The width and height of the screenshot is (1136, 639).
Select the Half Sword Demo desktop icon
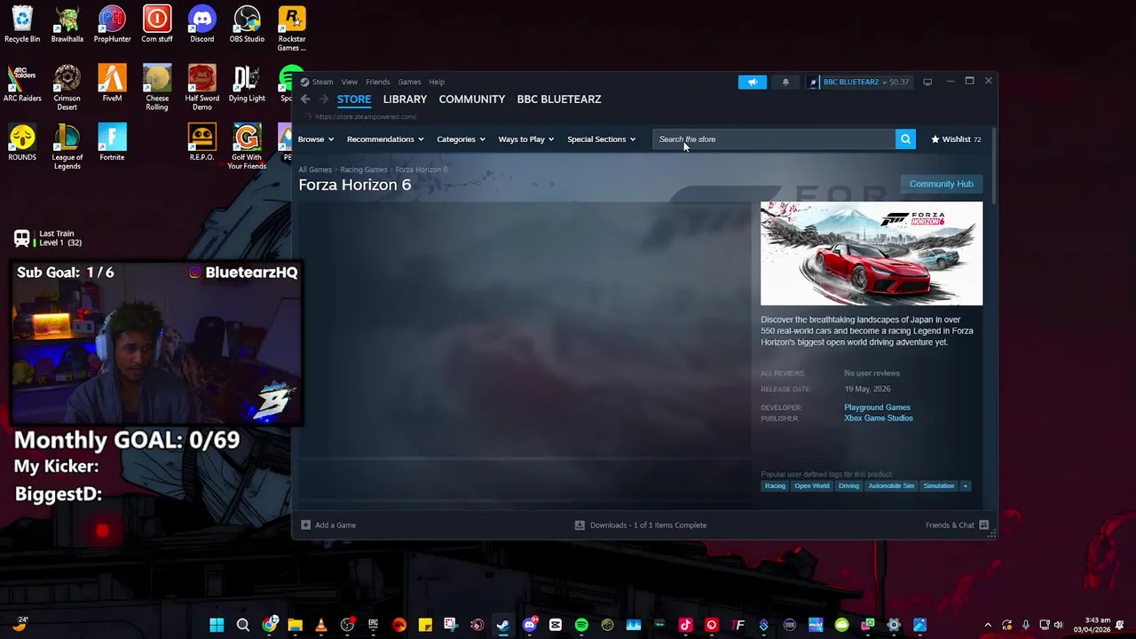pyautogui.click(x=201, y=88)
